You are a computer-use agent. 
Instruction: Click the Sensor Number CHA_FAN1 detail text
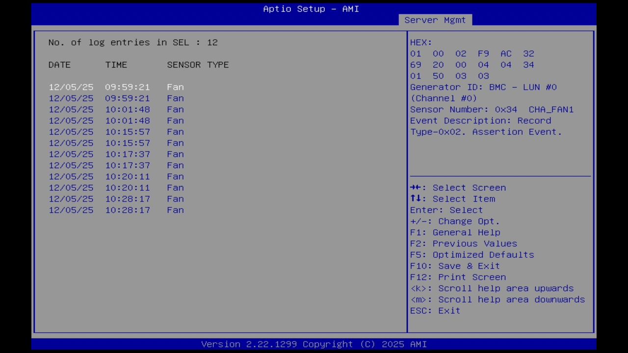point(492,109)
